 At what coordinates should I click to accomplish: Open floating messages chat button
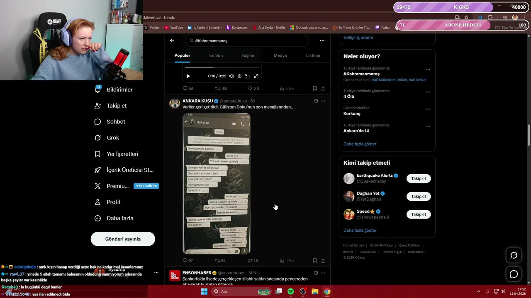pos(514,274)
